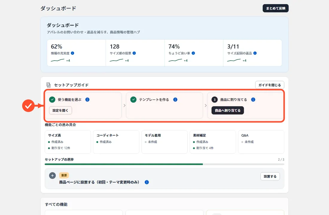The image size is (329, 215).
Task: Click info icon beside 商品に割り当てる
Action: [253, 99]
